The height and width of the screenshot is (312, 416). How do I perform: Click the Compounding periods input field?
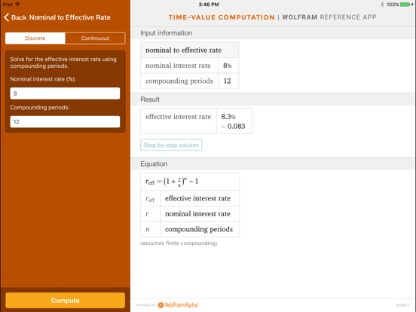pos(65,122)
